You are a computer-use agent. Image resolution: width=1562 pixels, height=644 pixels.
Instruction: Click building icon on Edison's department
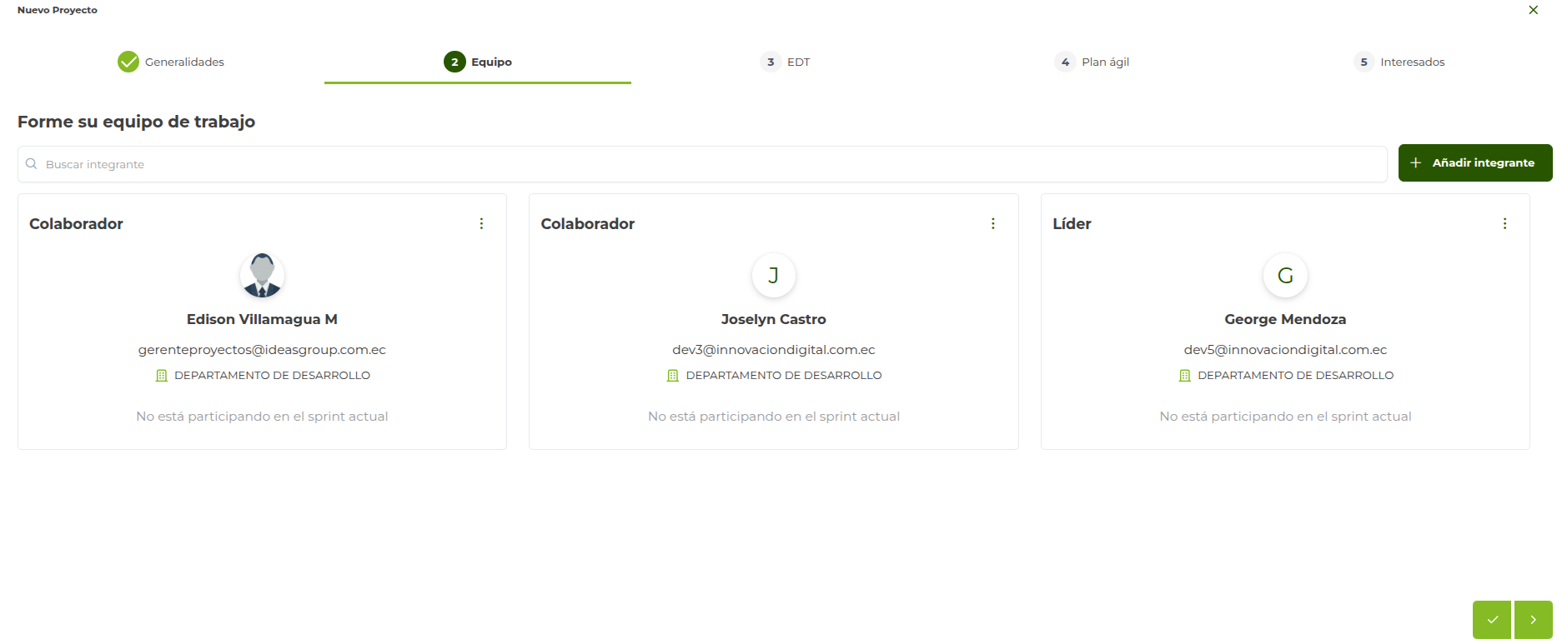(x=162, y=376)
